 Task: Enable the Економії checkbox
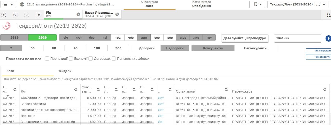(x=71, y=58)
